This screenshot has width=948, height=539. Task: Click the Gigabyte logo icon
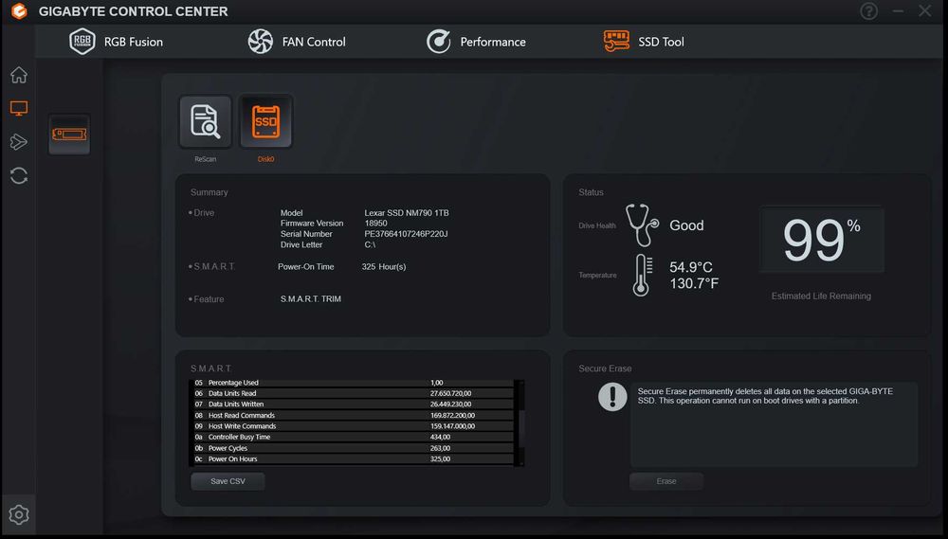click(x=19, y=10)
